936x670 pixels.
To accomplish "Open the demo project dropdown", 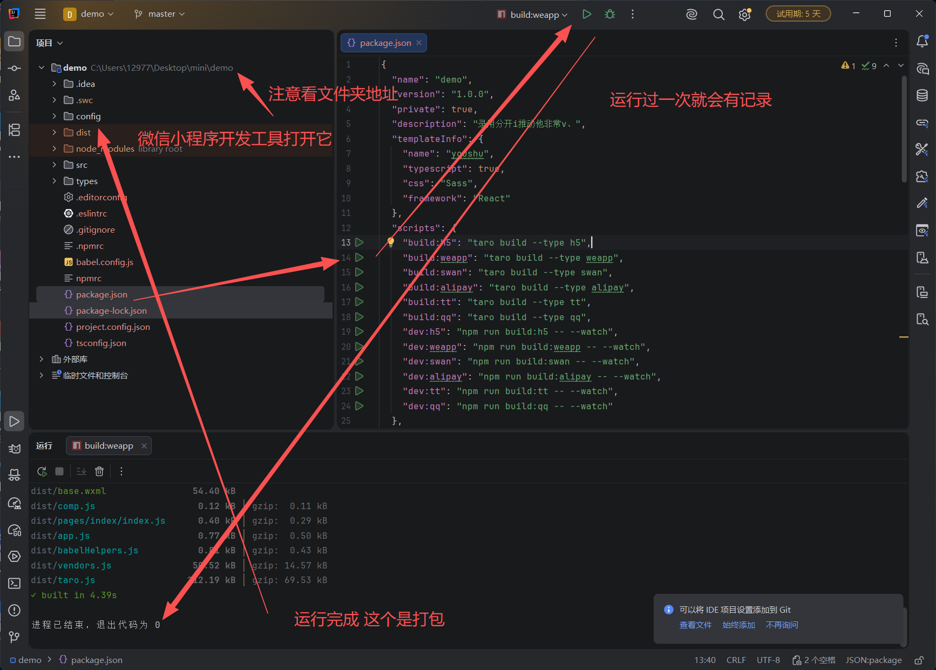I will coord(89,14).
